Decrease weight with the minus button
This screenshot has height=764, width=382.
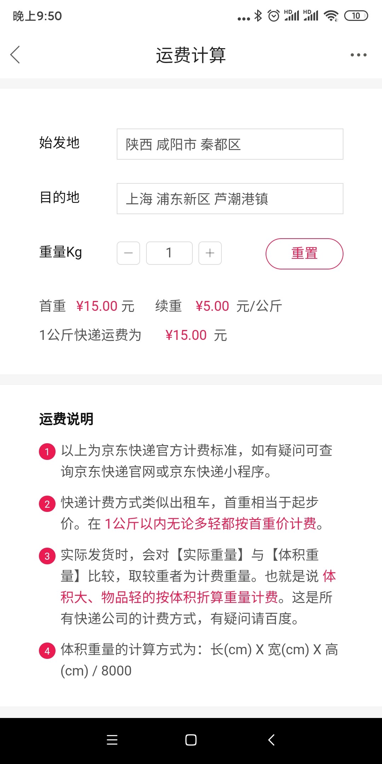[x=128, y=253]
